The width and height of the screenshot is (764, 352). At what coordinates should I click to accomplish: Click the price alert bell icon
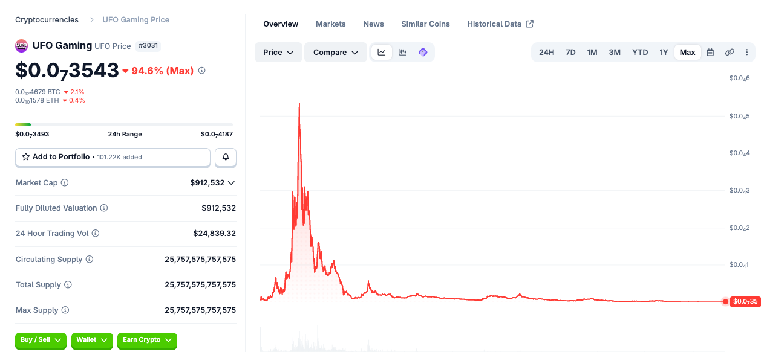(x=226, y=157)
